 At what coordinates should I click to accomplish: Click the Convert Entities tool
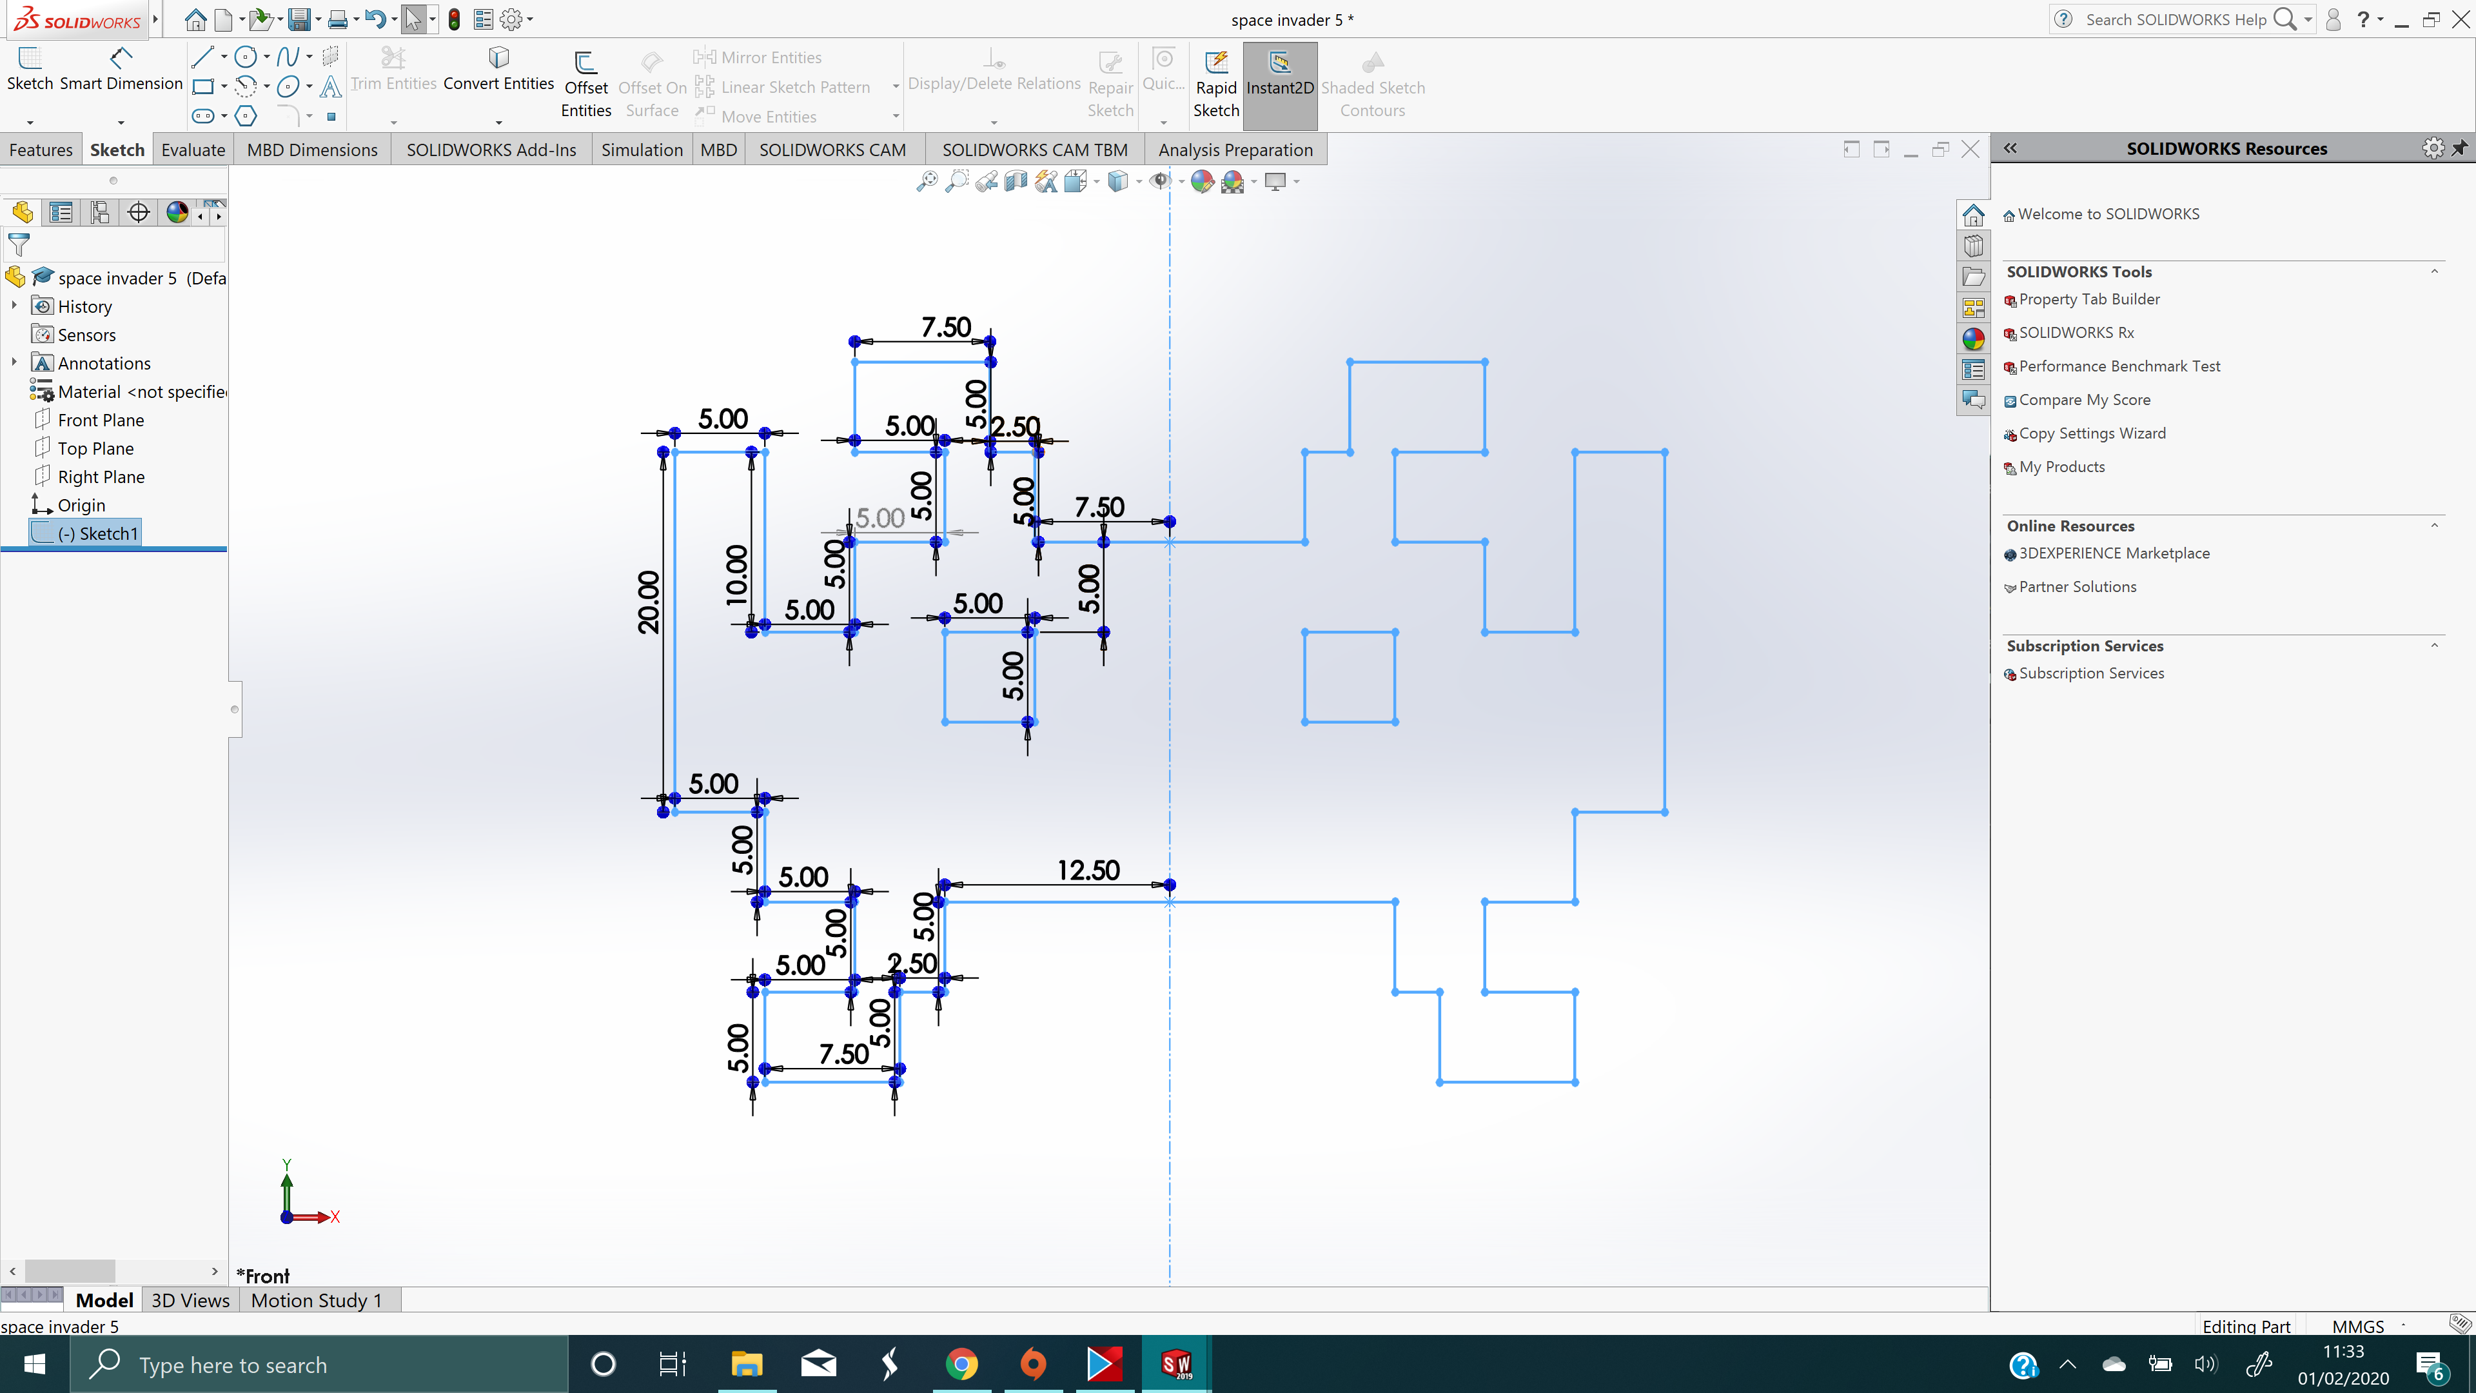coord(498,69)
